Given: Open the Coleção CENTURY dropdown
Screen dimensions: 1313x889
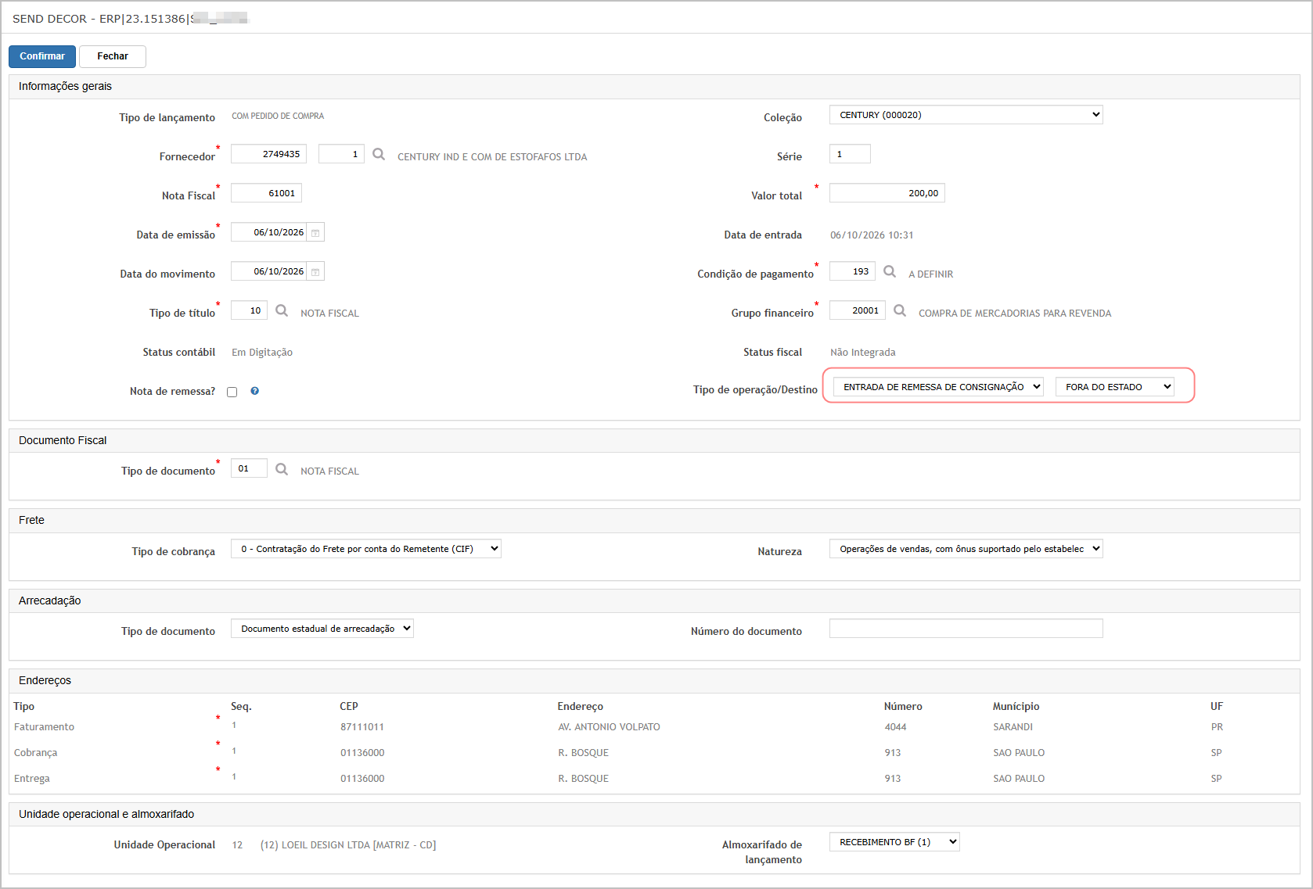Looking at the screenshot, I should click(966, 115).
